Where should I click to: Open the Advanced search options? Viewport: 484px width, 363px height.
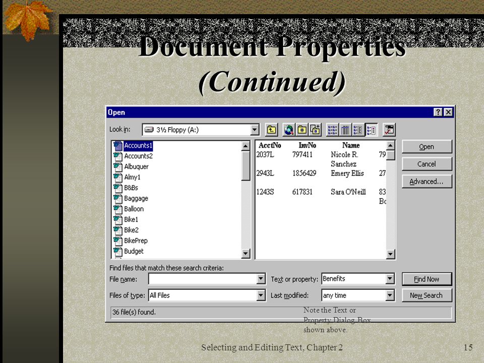(x=427, y=181)
